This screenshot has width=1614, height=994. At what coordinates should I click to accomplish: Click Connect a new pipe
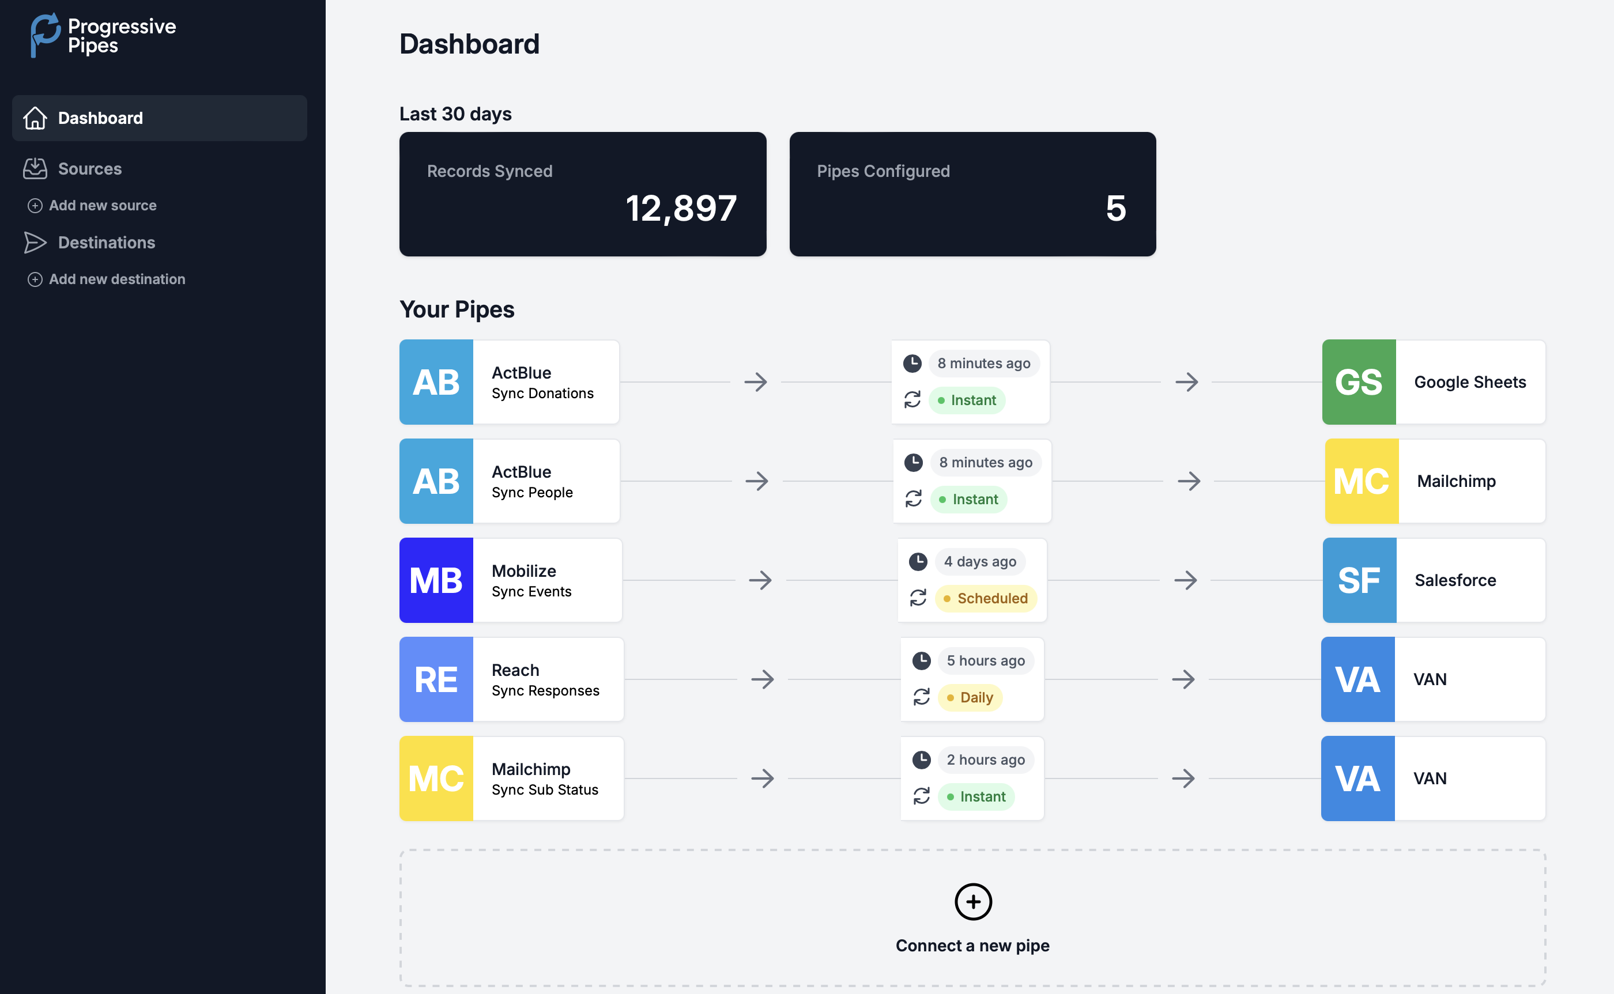coord(973,919)
